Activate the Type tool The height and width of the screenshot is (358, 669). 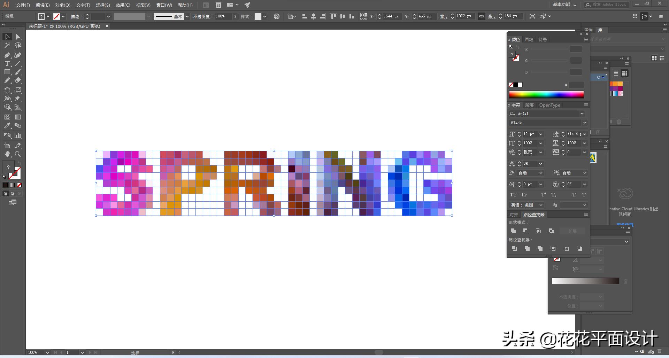click(x=7, y=63)
